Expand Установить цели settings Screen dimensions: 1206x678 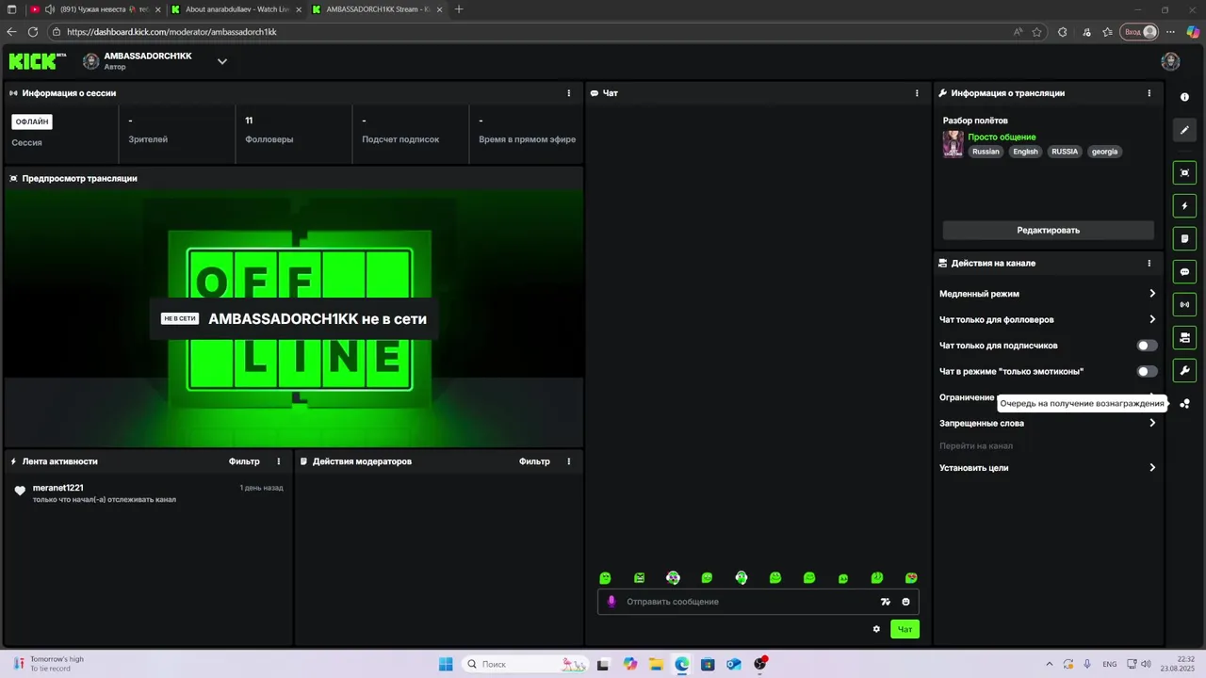[1048, 468]
